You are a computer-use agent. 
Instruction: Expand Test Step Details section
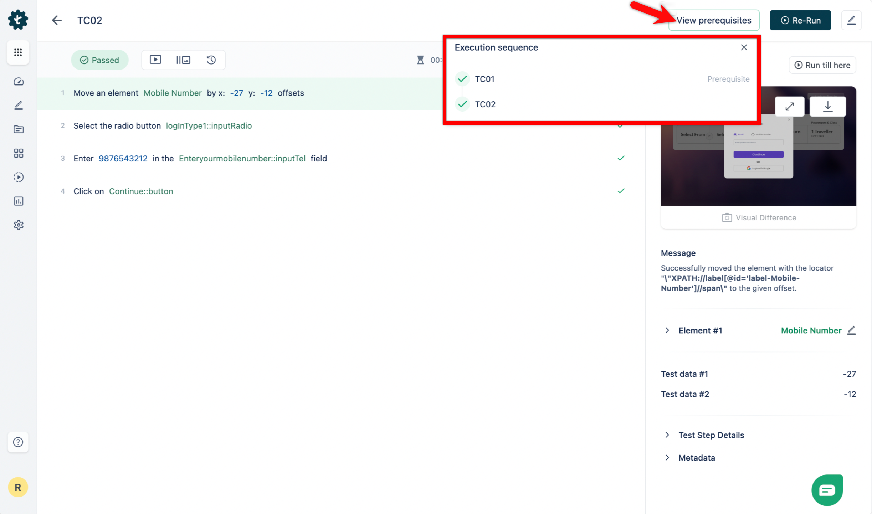coord(667,435)
